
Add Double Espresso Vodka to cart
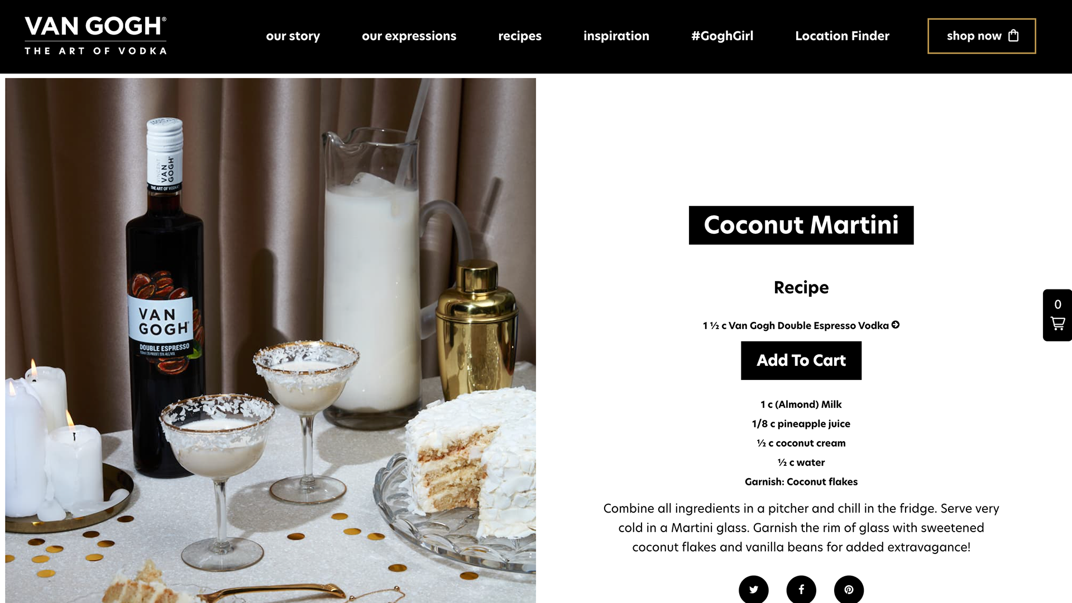click(801, 360)
